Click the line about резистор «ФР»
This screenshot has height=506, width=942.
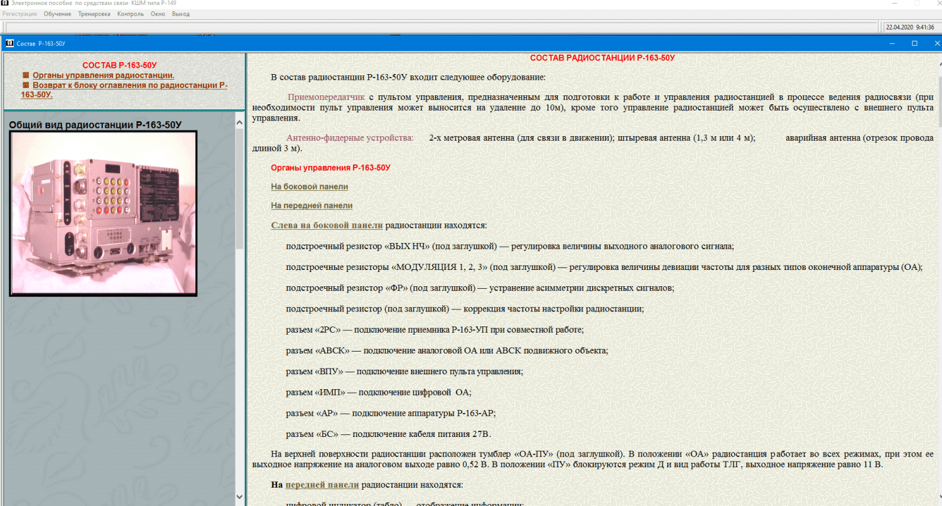click(480, 288)
